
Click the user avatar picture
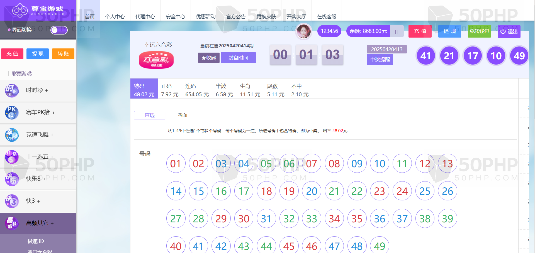(304, 31)
